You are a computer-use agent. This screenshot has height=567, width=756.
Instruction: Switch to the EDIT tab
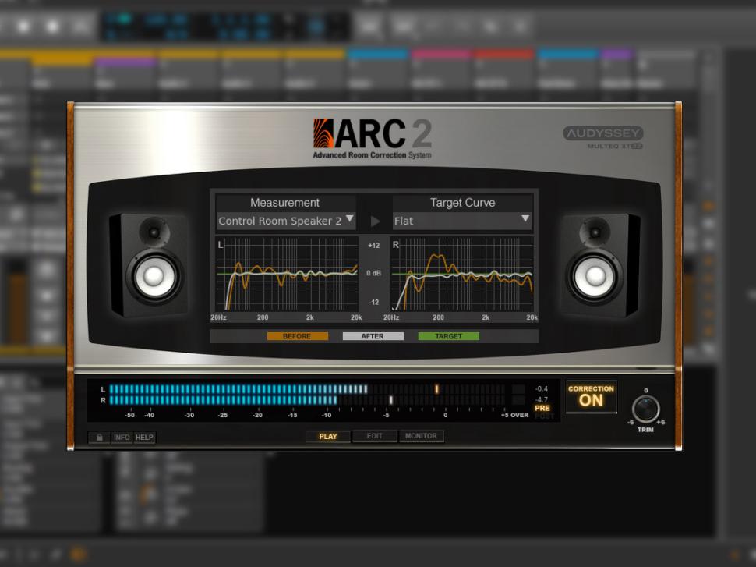tap(375, 436)
